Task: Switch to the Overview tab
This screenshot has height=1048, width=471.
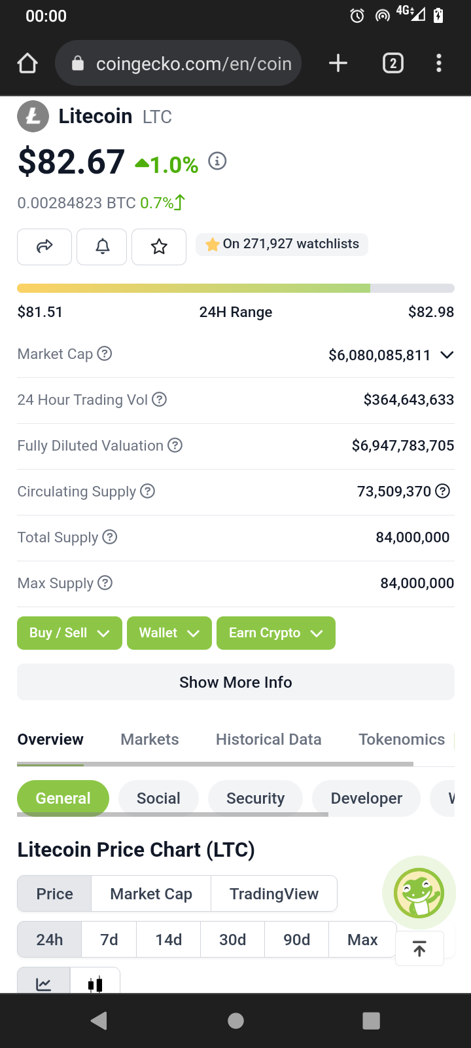Action: tap(50, 739)
